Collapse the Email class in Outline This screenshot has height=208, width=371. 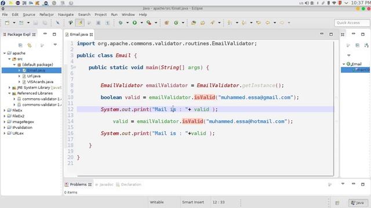344,64
